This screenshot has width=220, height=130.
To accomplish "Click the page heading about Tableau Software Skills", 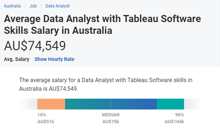I will (102, 25).
